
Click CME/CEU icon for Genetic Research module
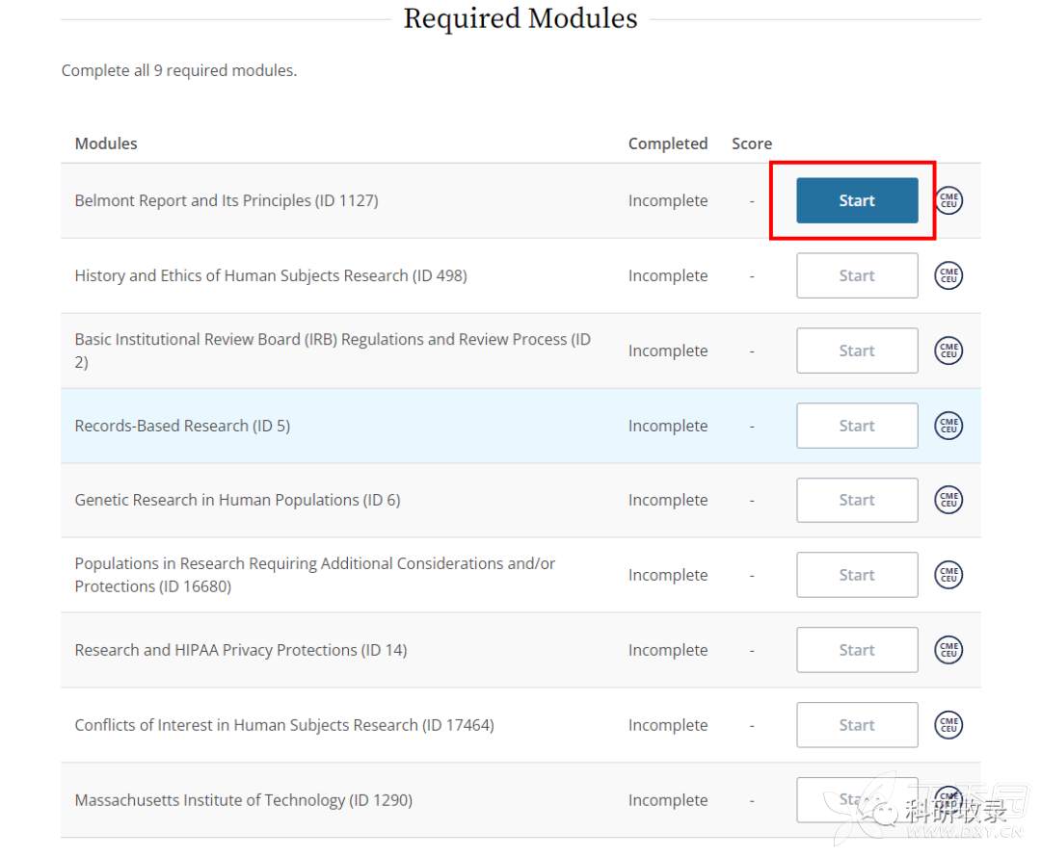(x=948, y=500)
